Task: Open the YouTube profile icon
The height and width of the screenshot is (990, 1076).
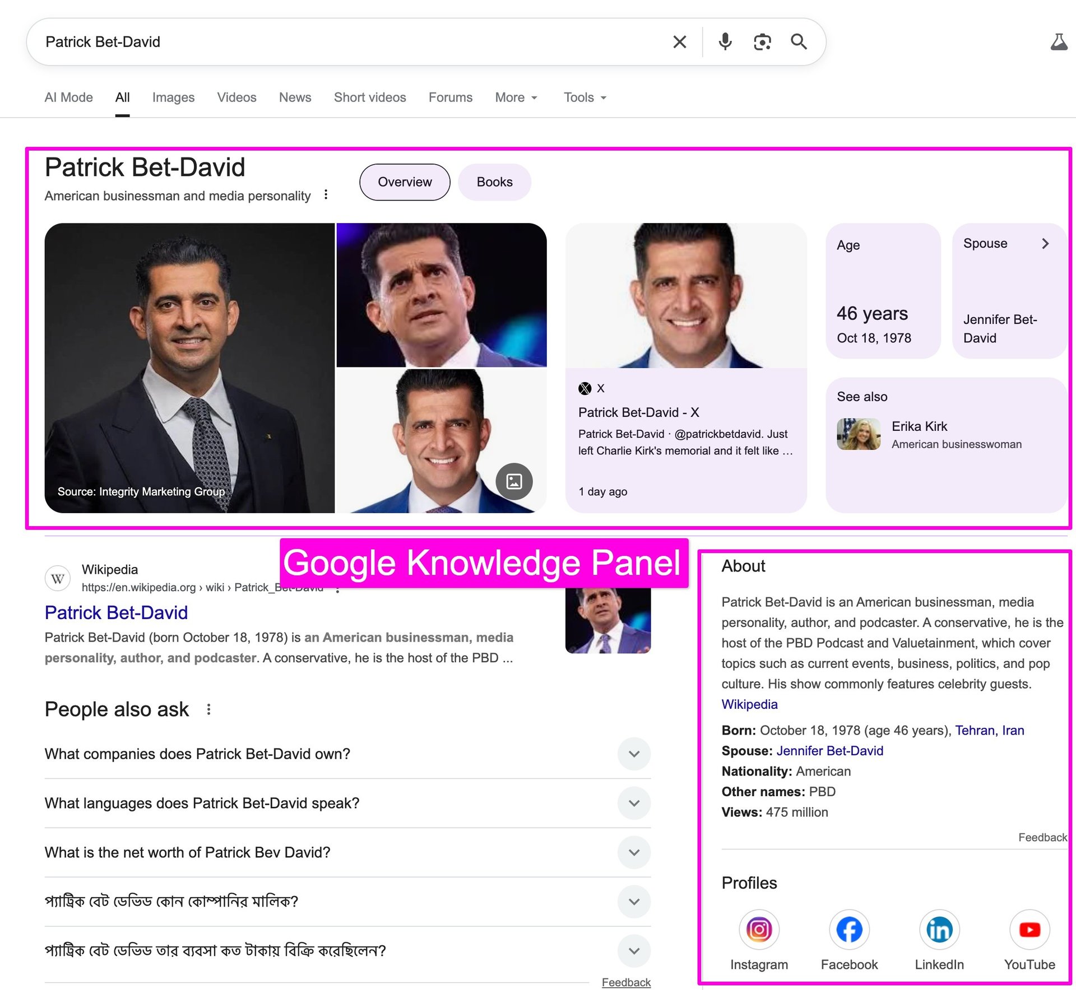Action: click(x=1029, y=929)
